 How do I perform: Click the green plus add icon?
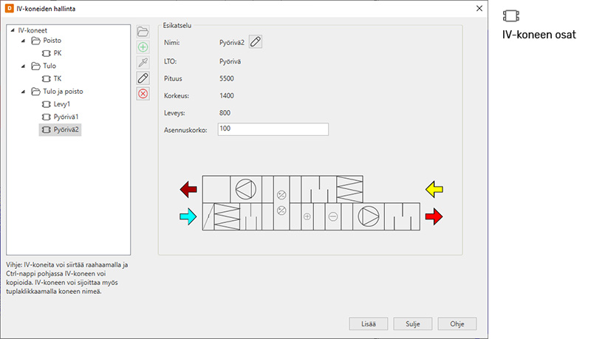pos(143,47)
